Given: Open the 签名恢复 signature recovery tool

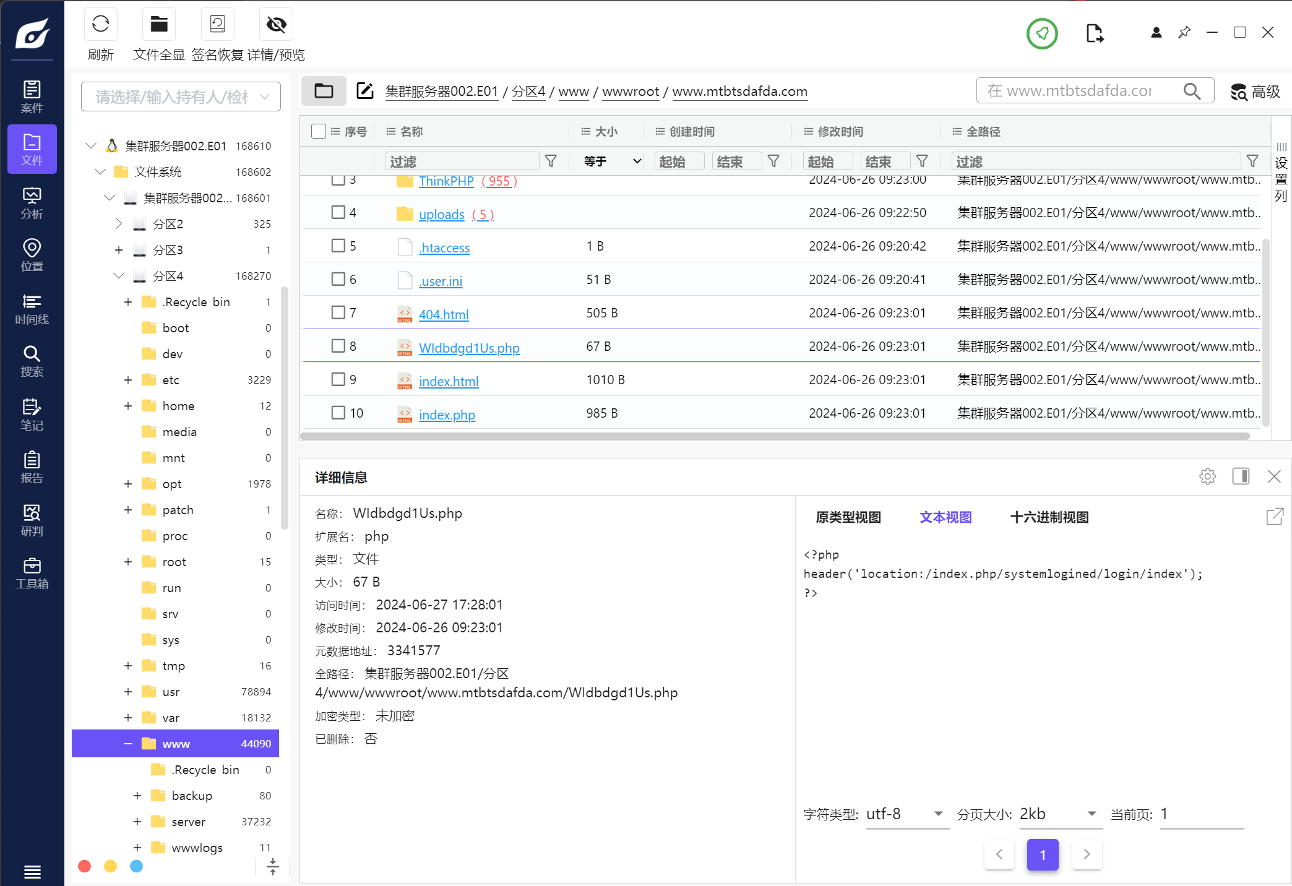Looking at the screenshot, I should (217, 25).
